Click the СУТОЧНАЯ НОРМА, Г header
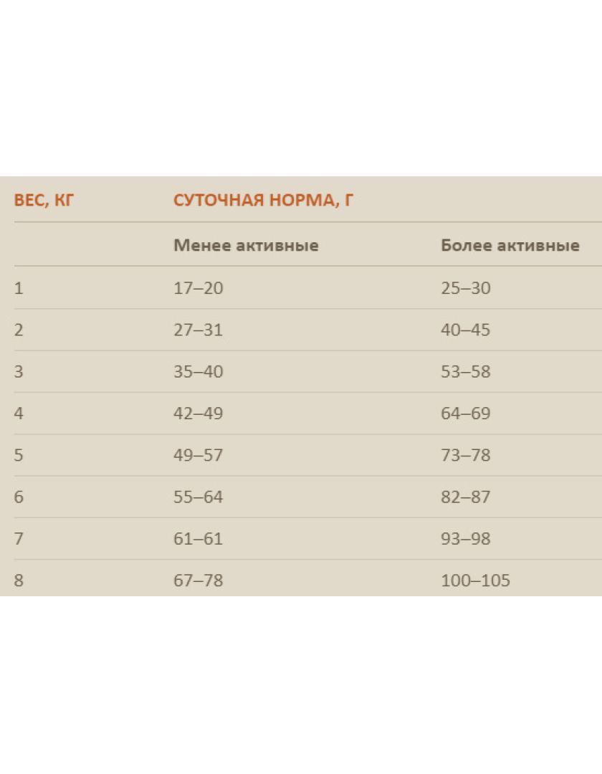 coord(263,201)
